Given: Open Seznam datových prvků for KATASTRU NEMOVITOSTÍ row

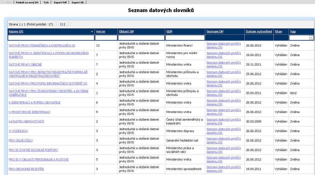Looking at the screenshot, I should point(224,121).
